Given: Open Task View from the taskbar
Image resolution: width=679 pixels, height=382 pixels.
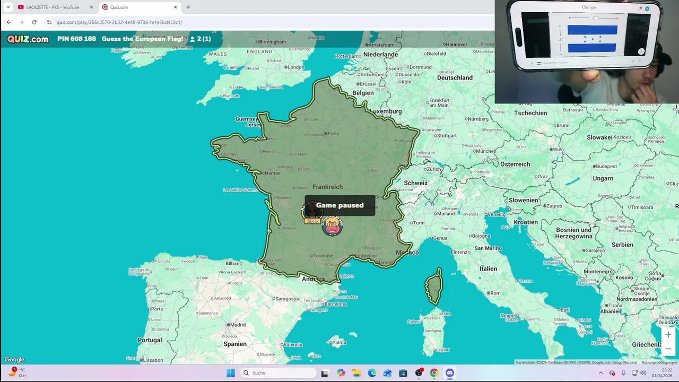Looking at the screenshot, I should tap(325, 373).
